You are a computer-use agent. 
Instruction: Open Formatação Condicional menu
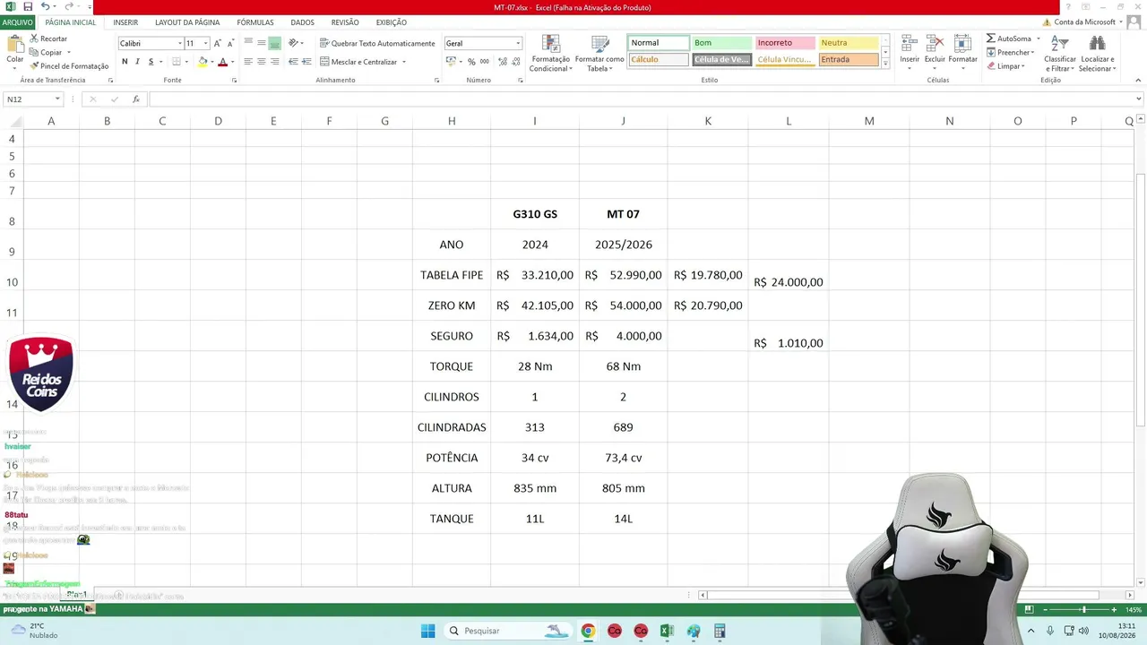coord(550,54)
